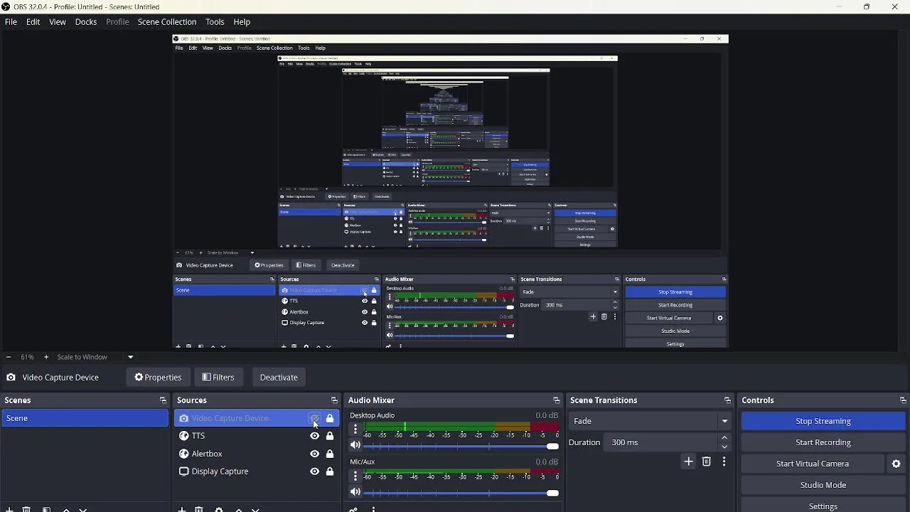The height and width of the screenshot is (512, 910).
Task: Click camera icon of Video Capture Device row
Action: [183, 418]
